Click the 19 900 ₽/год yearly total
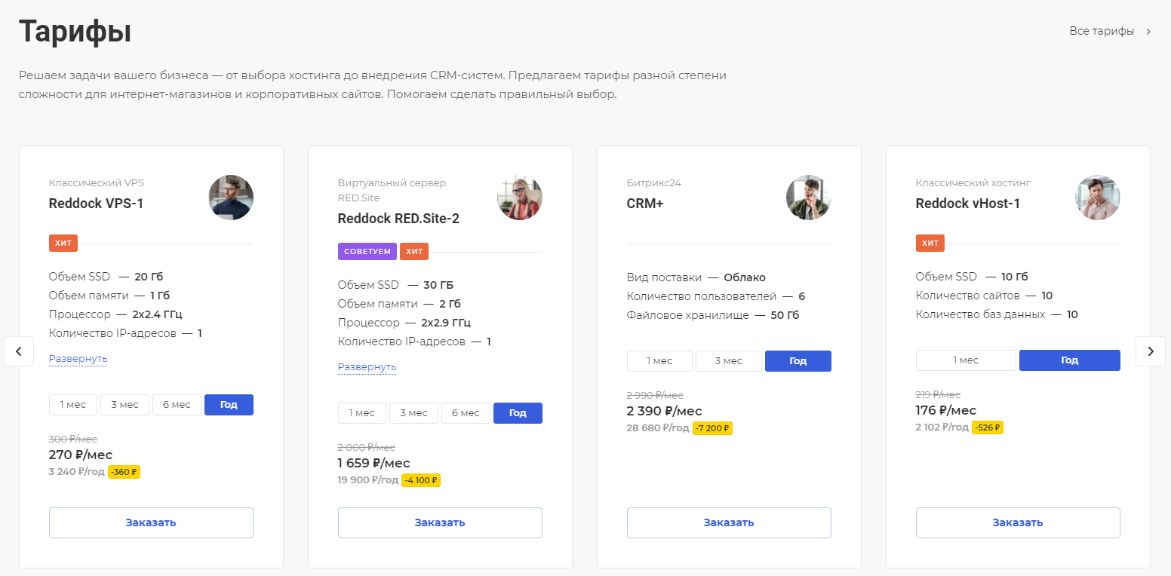The height and width of the screenshot is (576, 1171). click(367, 480)
